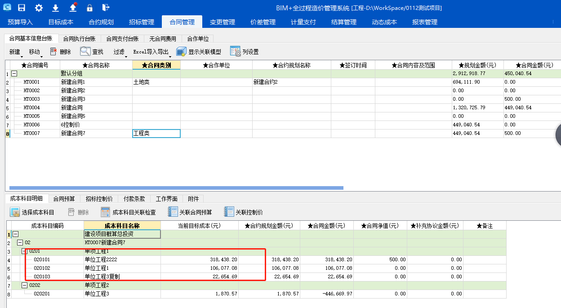Open the Excel导入导出 dropdown

pos(152,52)
